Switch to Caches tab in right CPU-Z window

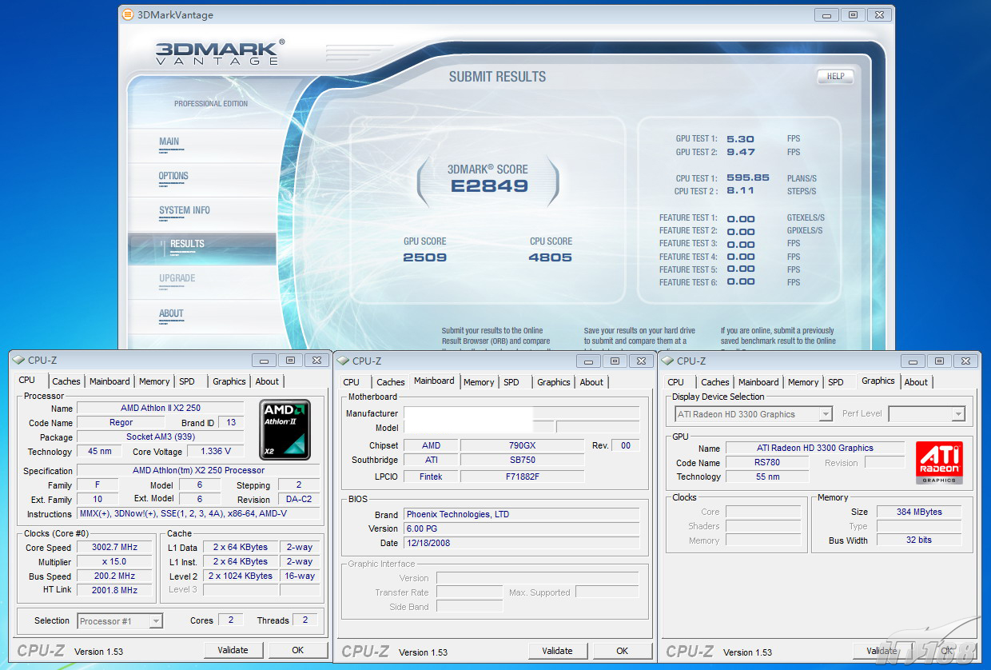715,382
